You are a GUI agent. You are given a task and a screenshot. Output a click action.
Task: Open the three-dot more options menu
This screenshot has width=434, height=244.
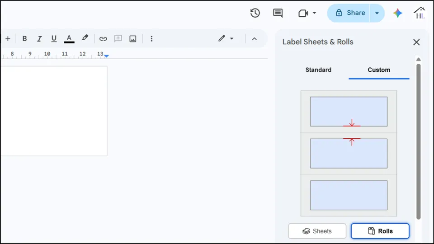point(151,39)
